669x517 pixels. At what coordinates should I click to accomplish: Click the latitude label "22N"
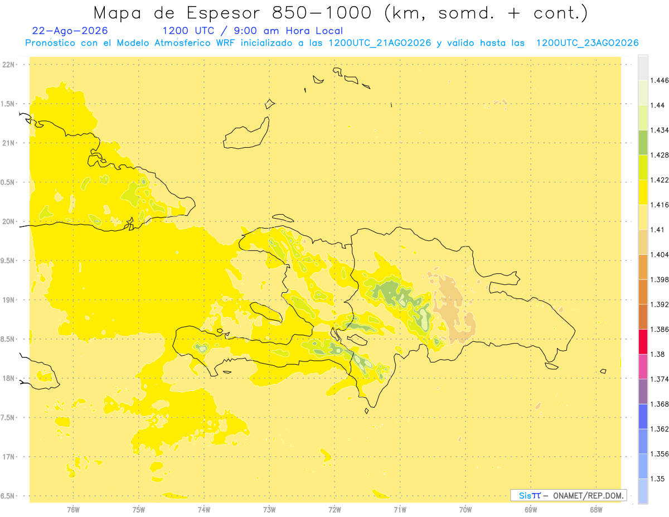tap(9, 65)
